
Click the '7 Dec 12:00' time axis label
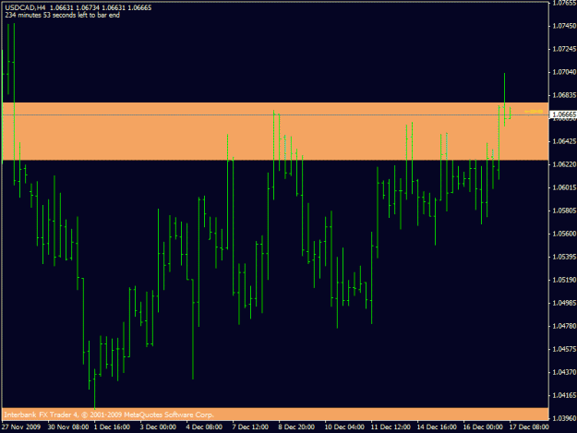(x=250, y=427)
